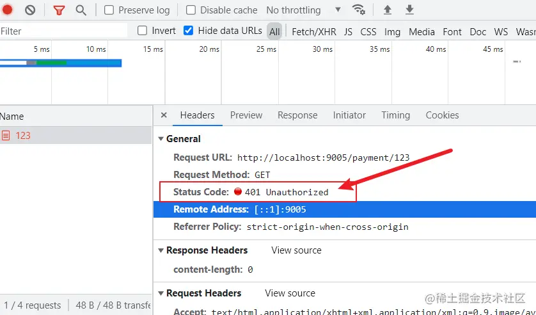The width and height of the screenshot is (536, 315).
Task: Collapse the General section
Action: (161, 139)
